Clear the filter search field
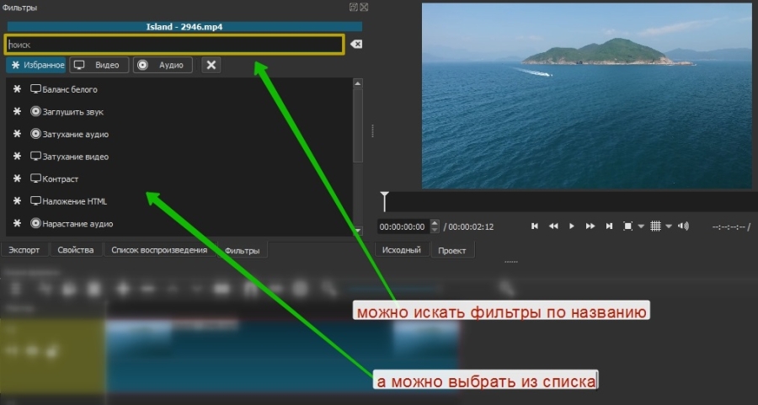758x405 pixels. click(355, 44)
